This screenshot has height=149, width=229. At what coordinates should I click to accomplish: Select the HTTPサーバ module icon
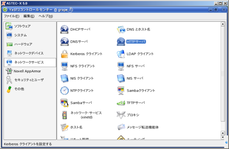(x=121, y=42)
